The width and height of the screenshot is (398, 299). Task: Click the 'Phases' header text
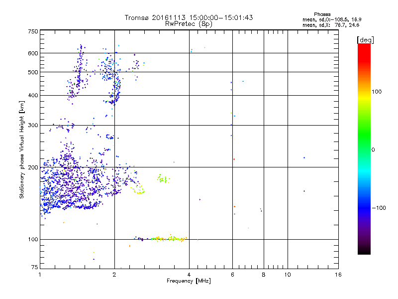tap(322, 14)
